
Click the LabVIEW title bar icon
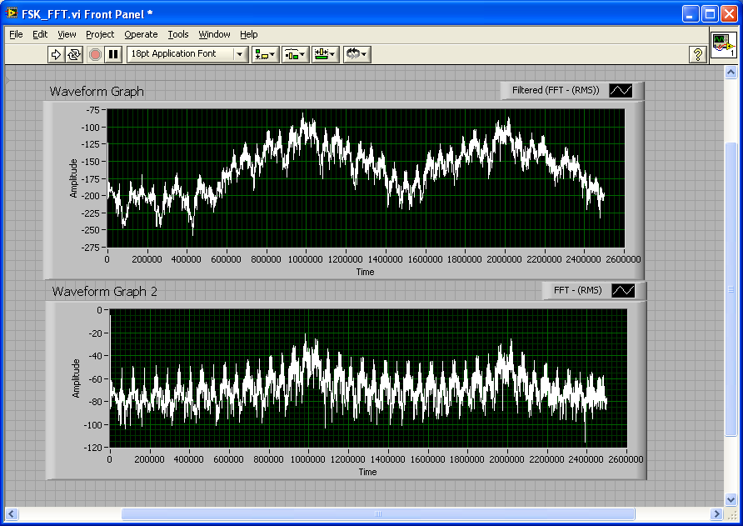point(12,14)
